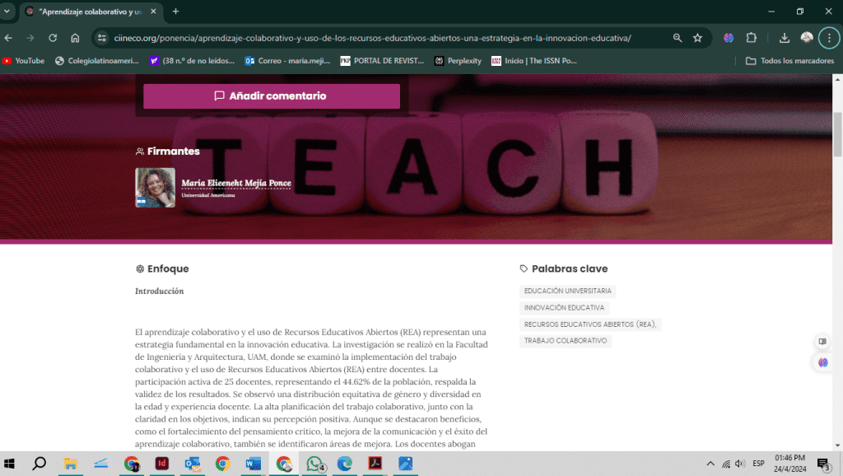843x476 pixels.
Task: Open WhatsApp from the taskbar
Action: click(314, 464)
